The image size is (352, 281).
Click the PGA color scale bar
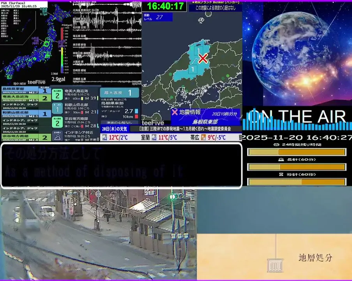[x=62, y=50]
